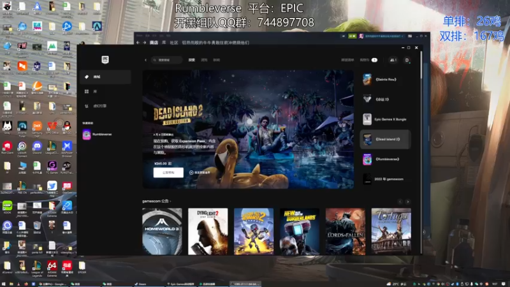Open the TC Games desktop shortcut

[52, 167]
